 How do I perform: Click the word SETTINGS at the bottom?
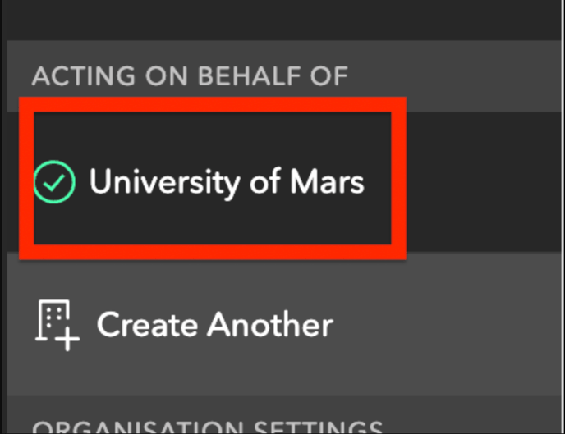point(318,427)
